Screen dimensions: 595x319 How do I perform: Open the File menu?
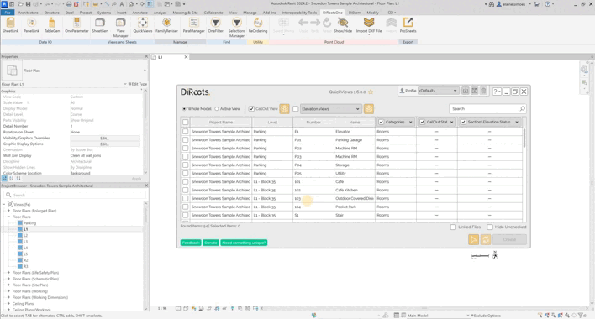coord(8,13)
